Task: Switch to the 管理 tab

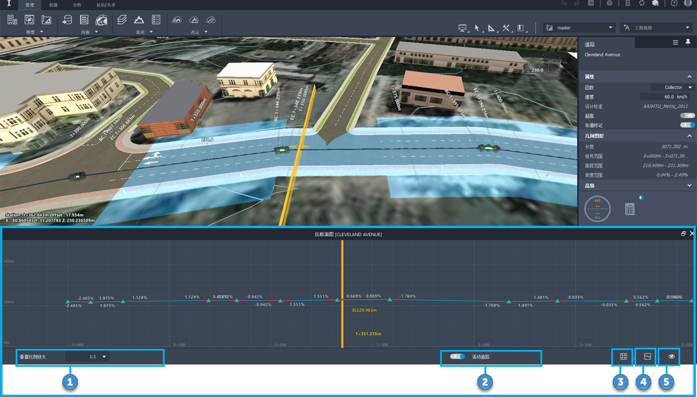Action: click(x=30, y=4)
